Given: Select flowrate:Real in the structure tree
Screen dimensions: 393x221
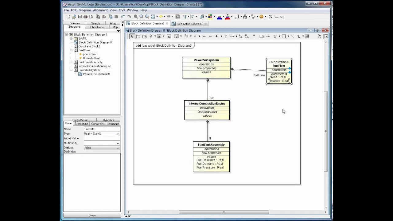Looking at the screenshot, I should 91,58.
